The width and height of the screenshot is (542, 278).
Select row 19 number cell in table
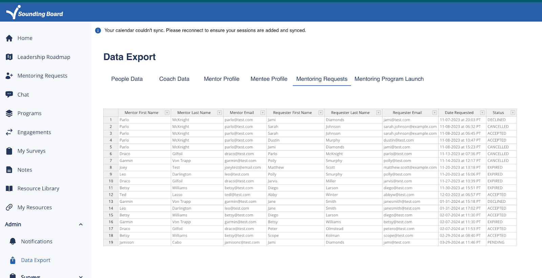click(x=111, y=242)
